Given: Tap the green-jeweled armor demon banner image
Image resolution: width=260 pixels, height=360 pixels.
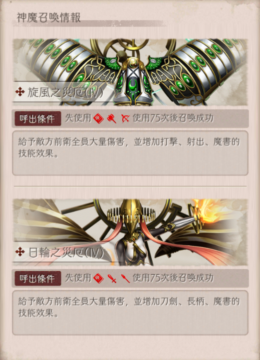Looking at the screenshot, I should 130,72.
